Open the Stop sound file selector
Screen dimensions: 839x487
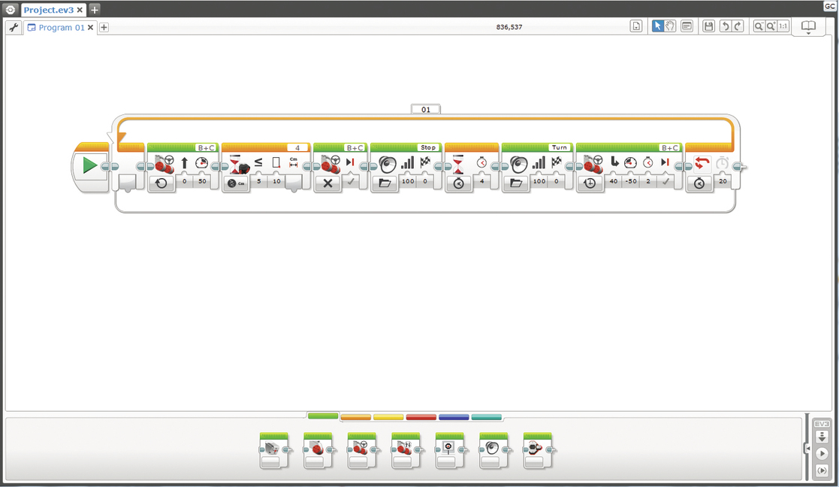[385, 183]
